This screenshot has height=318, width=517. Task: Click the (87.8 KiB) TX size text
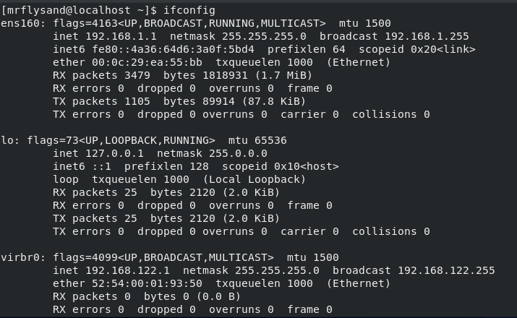(x=247, y=101)
